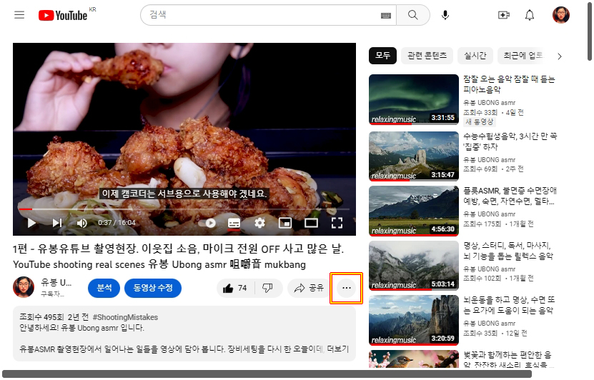The image size is (594, 380).
Task: Open the 플룻ASMR video title
Action: [x=510, y=196]
